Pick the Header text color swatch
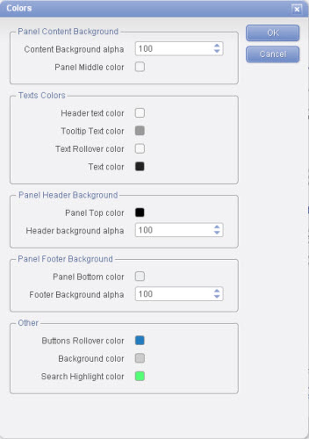Viewport: 309px width, 439px height. [x=140, y=113]
